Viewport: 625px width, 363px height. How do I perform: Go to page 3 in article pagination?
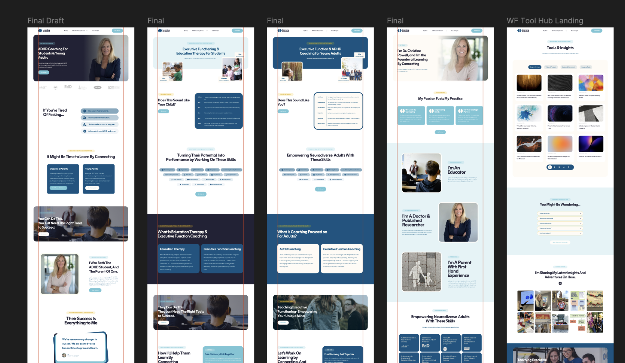tap(559, 167)
